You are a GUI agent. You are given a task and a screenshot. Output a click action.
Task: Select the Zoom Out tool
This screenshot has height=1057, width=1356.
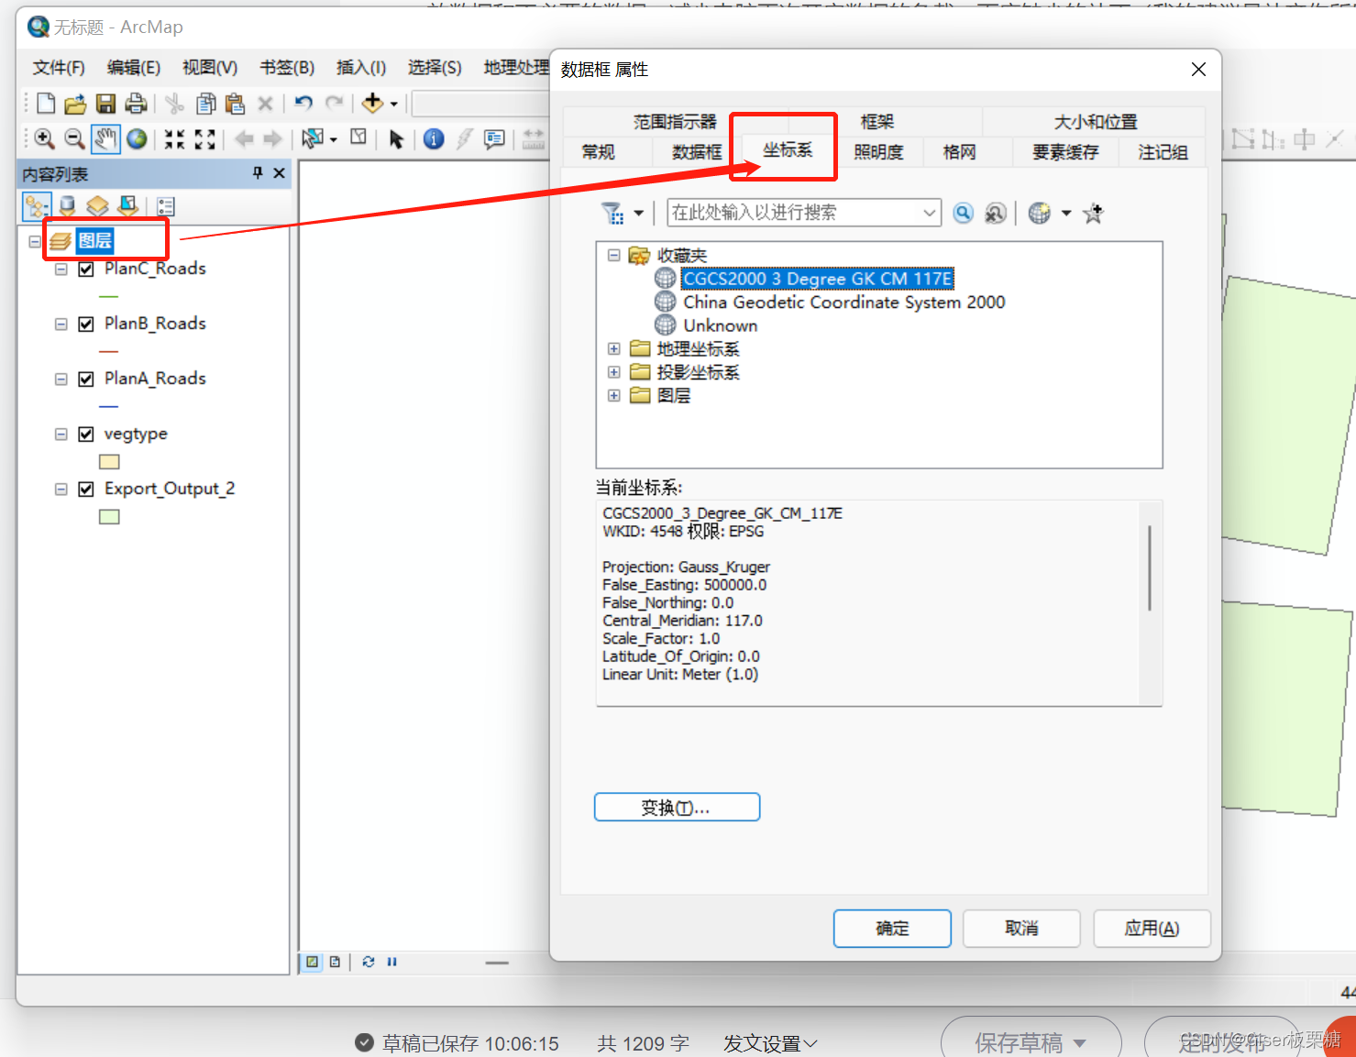click(x=75, y=138)
